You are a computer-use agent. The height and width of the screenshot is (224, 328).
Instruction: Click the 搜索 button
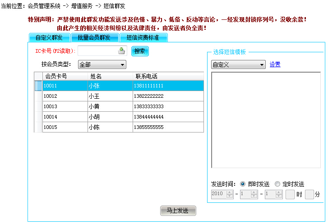tap(140, 51)
